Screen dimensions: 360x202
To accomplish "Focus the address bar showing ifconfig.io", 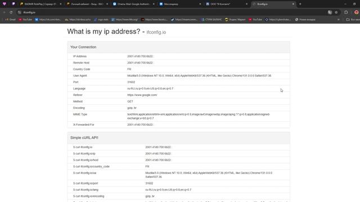I will [x=172, y=12].
